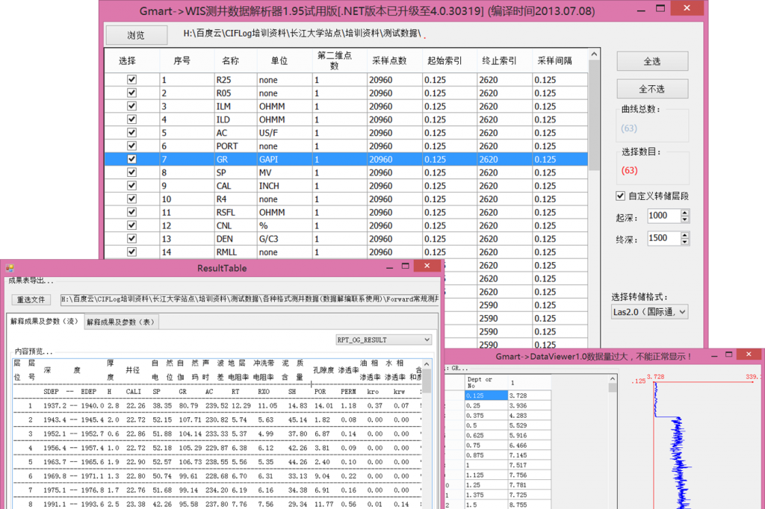Image resolution: width=765 pixels, height=509 pixels.
Task: Uncheck the R05 row checkbox
Action: [131, 93]
